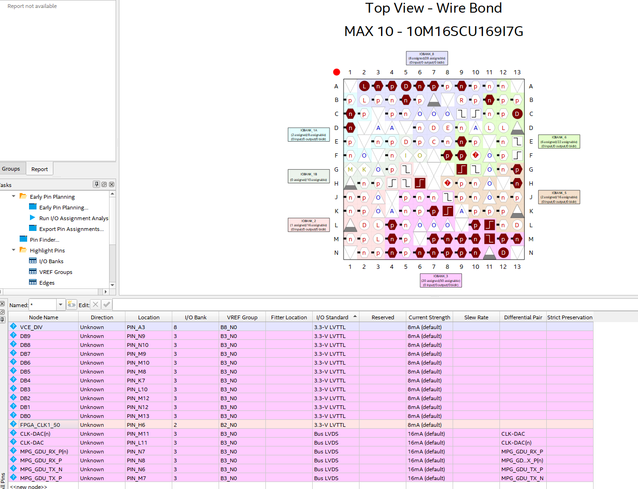
Task: Sort by the Location column header
Action: tap(149, 317)
